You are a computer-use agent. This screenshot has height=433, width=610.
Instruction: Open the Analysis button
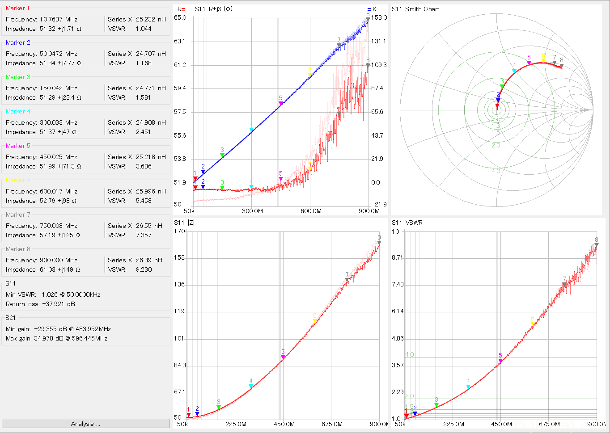85,424
